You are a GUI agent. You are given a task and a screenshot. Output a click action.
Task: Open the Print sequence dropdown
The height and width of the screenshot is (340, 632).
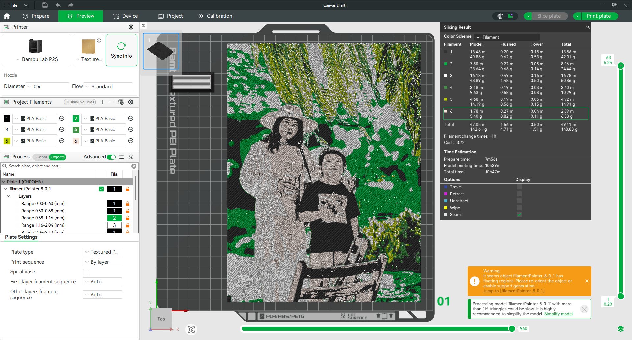102,262
